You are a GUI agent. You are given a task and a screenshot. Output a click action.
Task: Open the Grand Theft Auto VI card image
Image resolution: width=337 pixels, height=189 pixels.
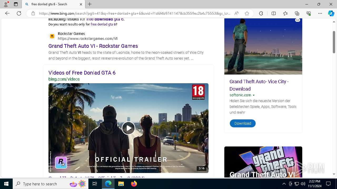coord(263,162)
